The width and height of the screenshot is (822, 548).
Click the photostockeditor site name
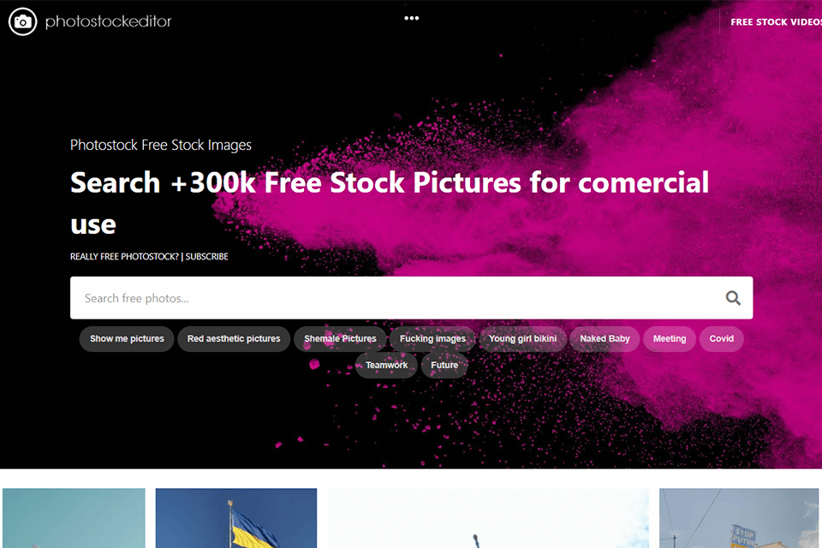pos(108,21)
